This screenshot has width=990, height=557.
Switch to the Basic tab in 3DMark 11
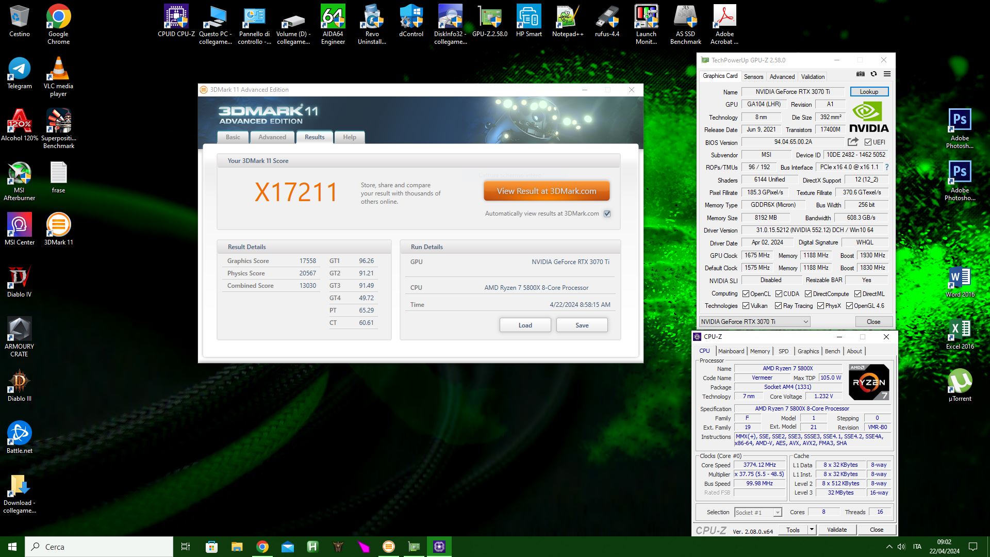click(x=233, y=137)
